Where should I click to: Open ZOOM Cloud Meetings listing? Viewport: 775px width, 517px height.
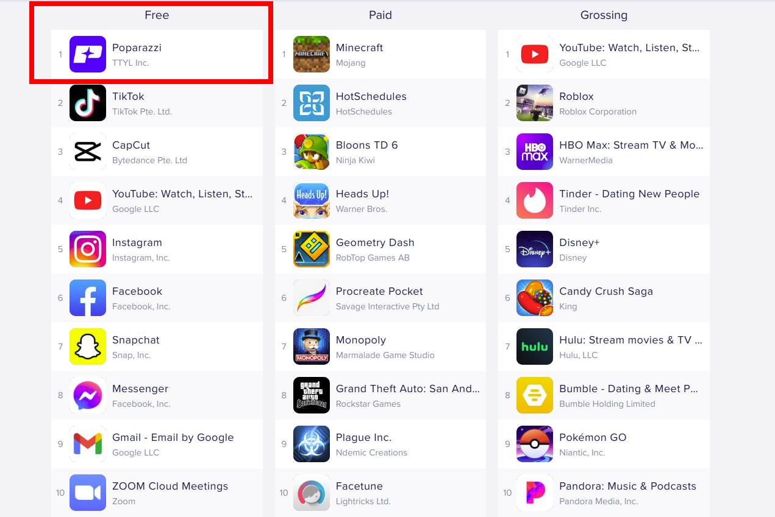[x=157, y=493]
